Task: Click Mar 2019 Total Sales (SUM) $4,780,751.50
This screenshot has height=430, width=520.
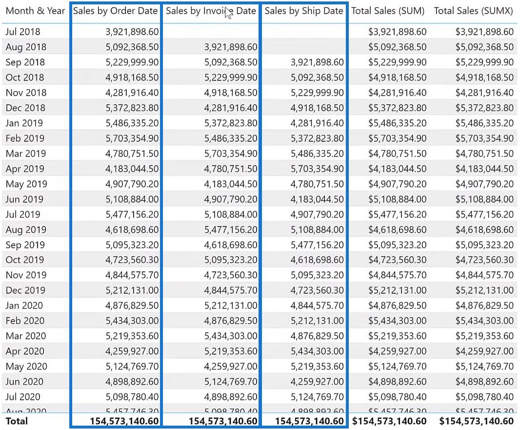Action: (397, 153)
